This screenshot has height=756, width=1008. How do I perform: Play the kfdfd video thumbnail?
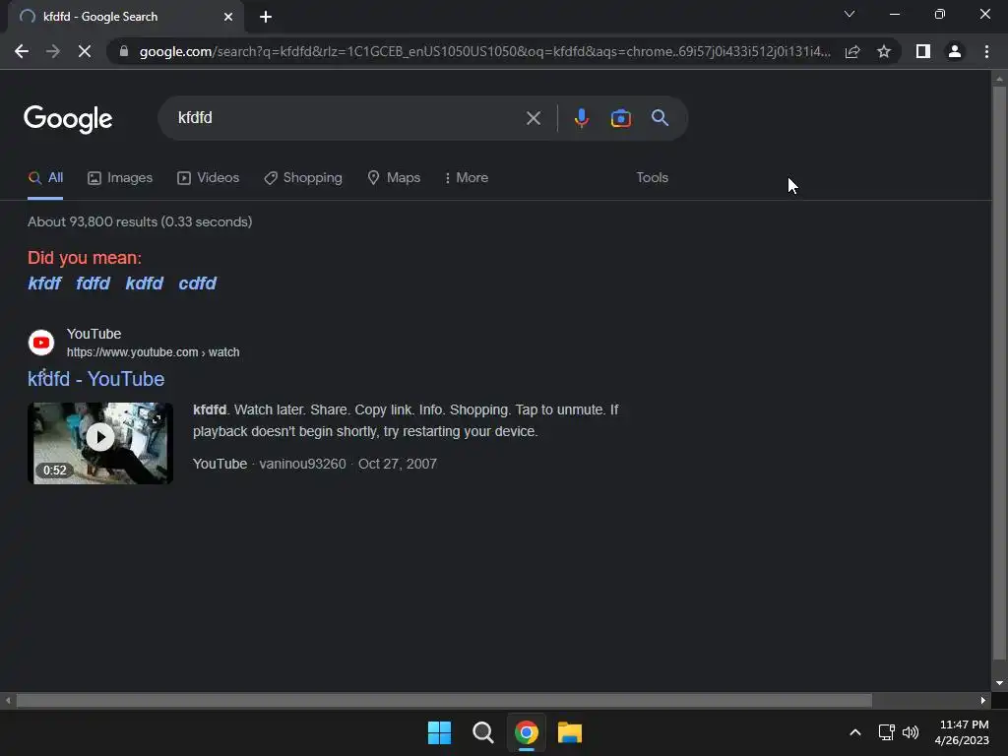point(100,444)
